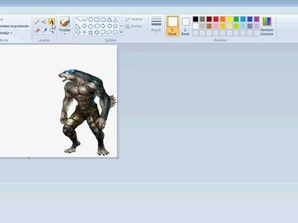Image resolution: width=298 pixels, height=223 pixels.
Task: Activate the 2. Renk color box
Action: 186,27
